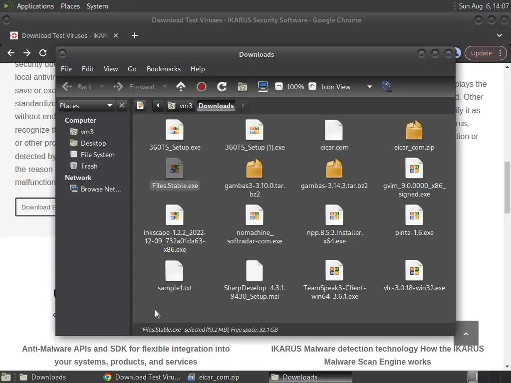The image size is (511, 383).
Task: Open the Places pane dropdown
Action: [x=86, y=106]
